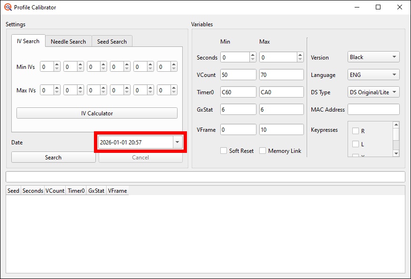Open the date picker dropdown
411x279 pixels.
pyautogui.click(x=178, y=142)
